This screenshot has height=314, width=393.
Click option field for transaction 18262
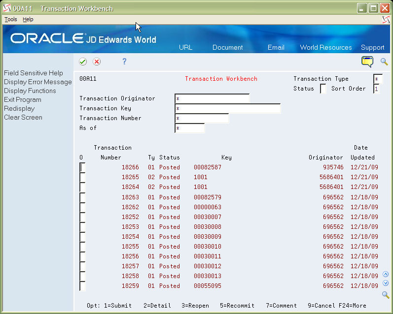(x=82, y=207)
